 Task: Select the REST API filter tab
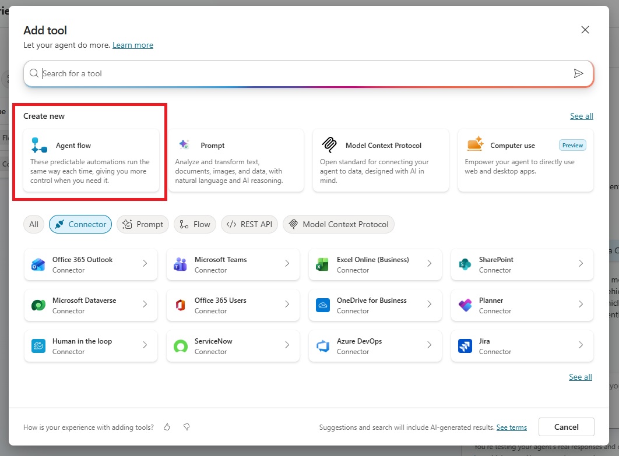tap(249, 224)
